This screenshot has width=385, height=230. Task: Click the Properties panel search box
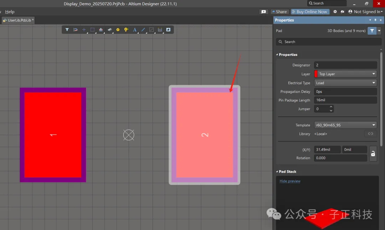pyautogui.click(x=329, y=42)
